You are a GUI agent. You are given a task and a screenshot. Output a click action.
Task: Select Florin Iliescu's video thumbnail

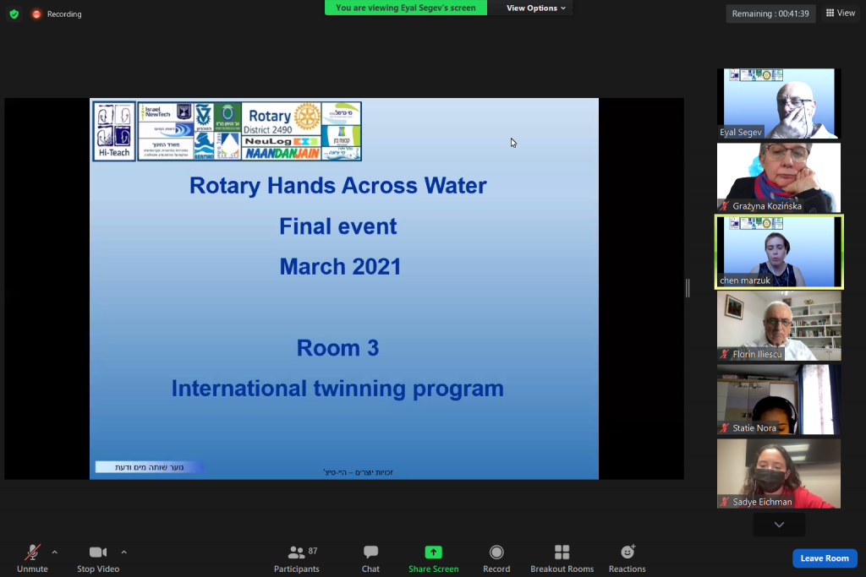(x=778, y=326)
